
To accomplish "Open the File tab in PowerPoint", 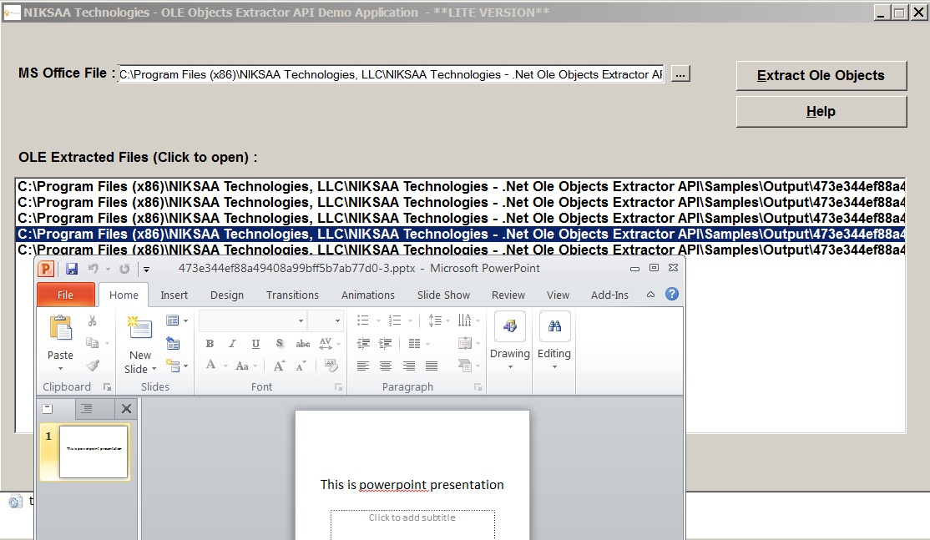I will point(65,295).
